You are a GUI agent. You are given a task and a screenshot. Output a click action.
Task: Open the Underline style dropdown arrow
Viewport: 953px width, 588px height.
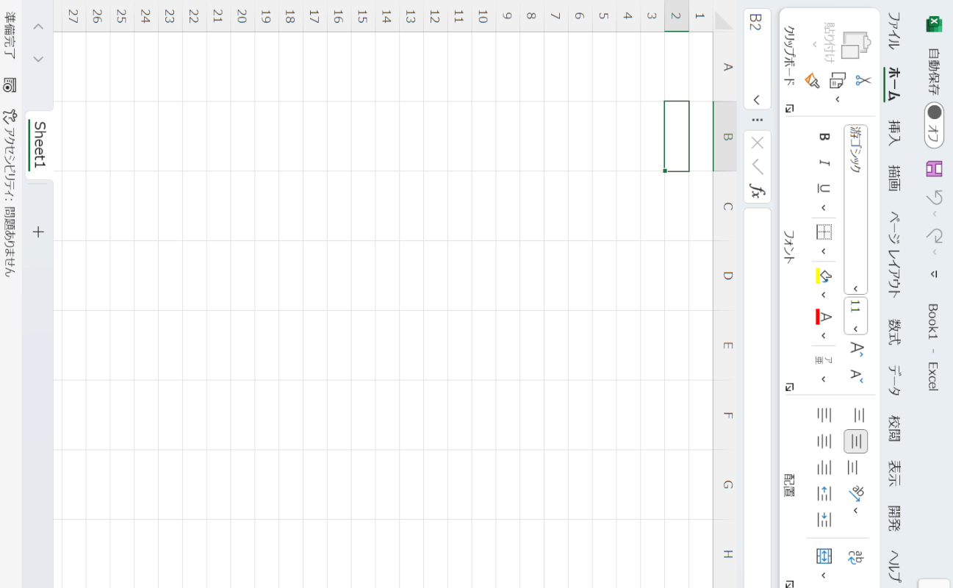pos(824,207)
